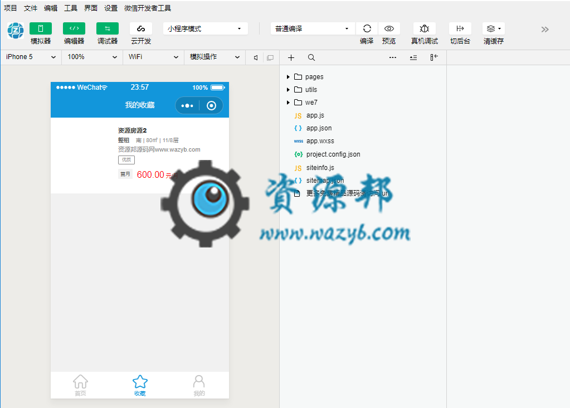Viewport: 570px width, 408px height.
Task: Start real device debugging
Action: point(424,29)
